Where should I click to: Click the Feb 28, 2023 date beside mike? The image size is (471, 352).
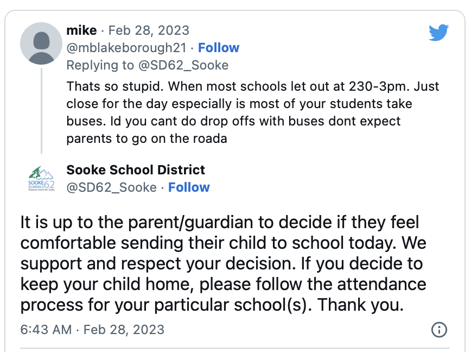click(149, 30)
